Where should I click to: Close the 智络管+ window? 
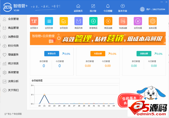coord(166,2)
